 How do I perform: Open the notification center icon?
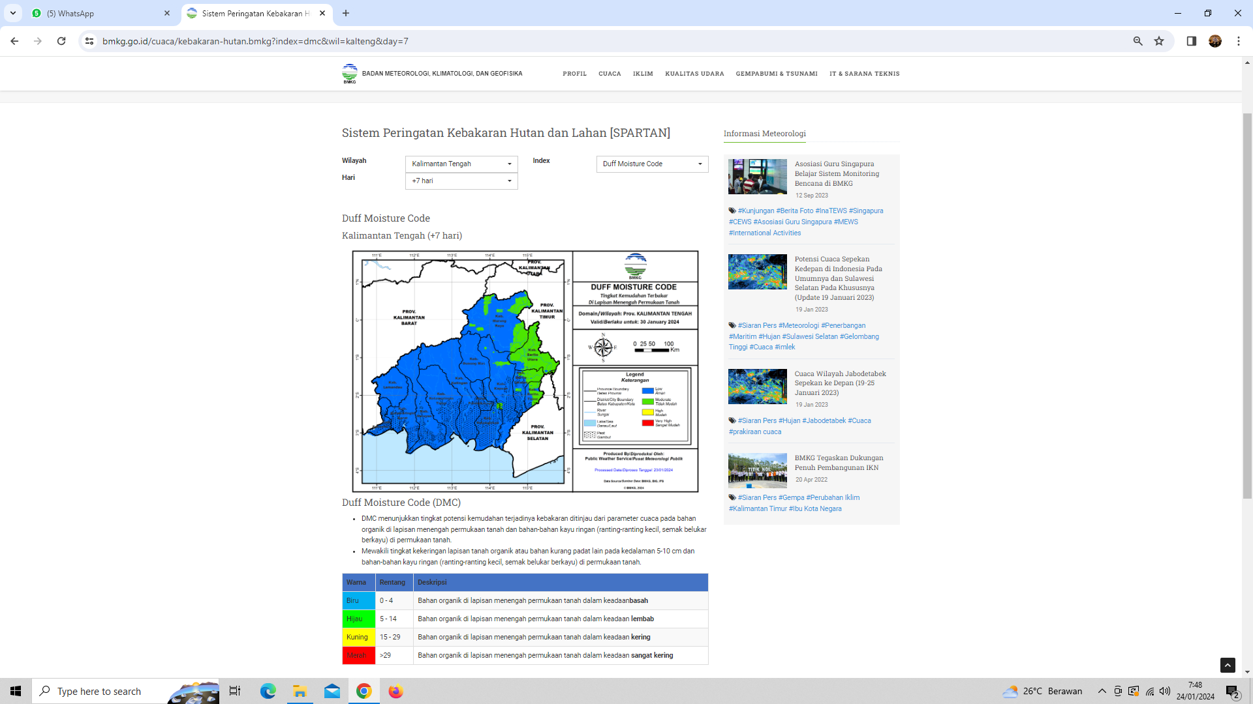(x=1232, y=691)
